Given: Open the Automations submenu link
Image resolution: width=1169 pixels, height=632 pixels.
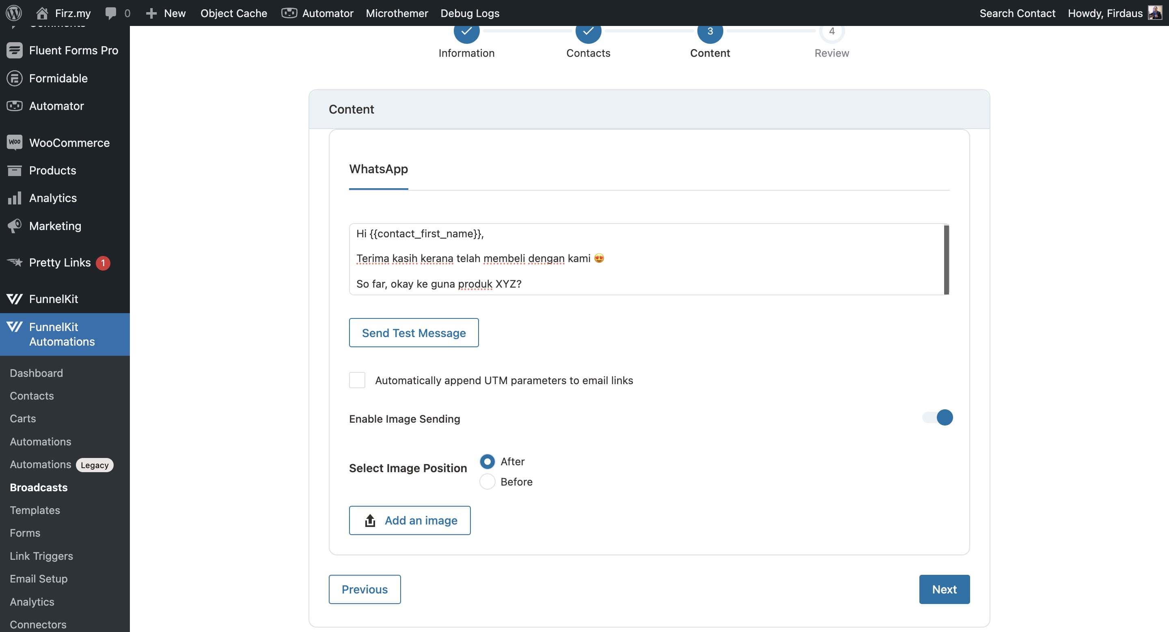Looking at the screenshot, I should [41, 442].
